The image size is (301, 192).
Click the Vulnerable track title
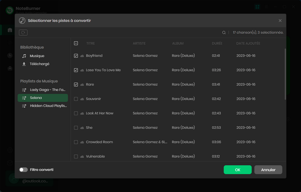pos(96,157)
